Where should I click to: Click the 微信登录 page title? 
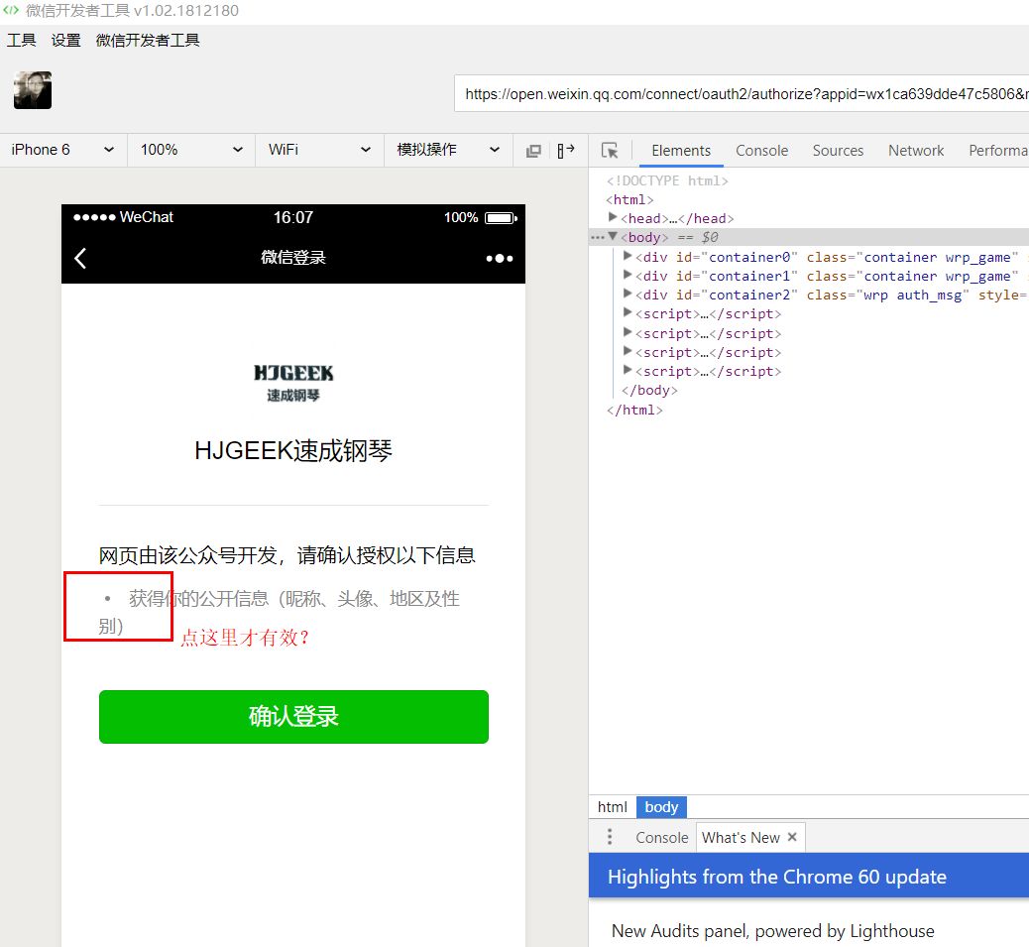(x=293, y=257)
